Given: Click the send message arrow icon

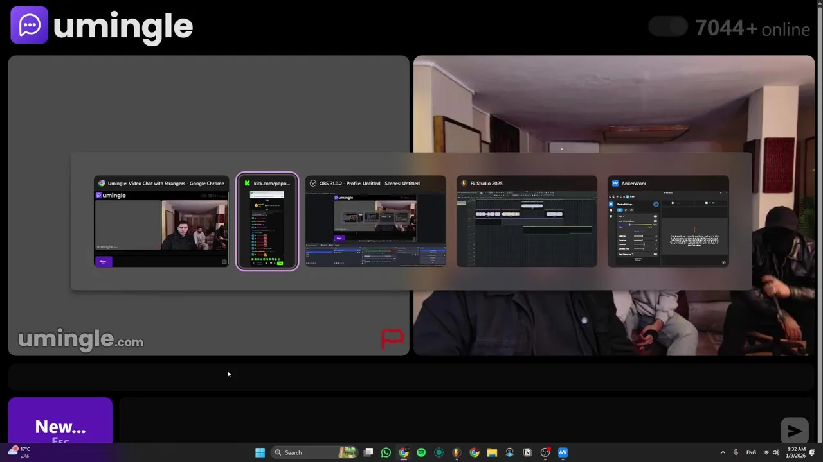Looking at the screenshot, I should pos(795,431).
